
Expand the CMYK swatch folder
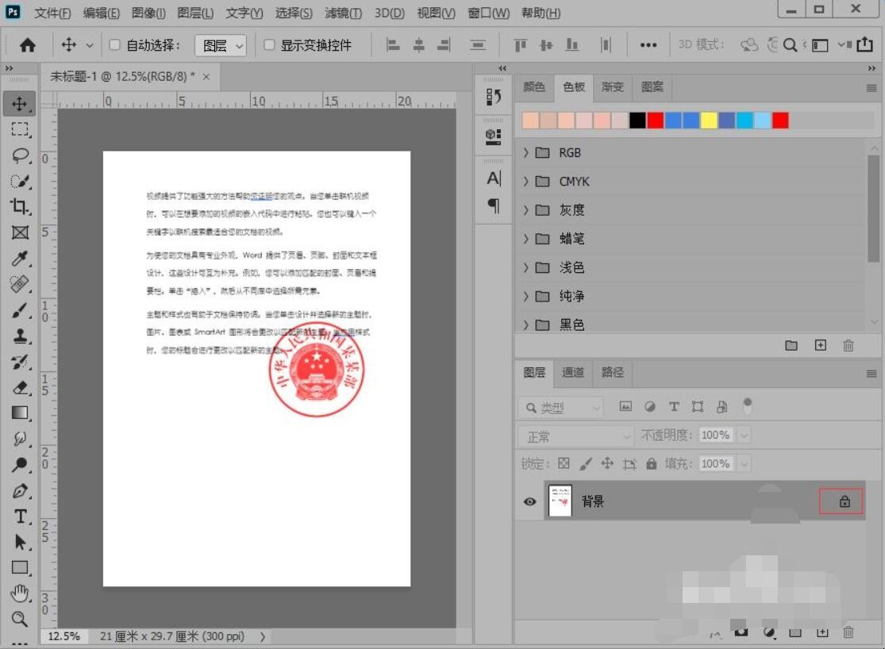tap(525, 181)
